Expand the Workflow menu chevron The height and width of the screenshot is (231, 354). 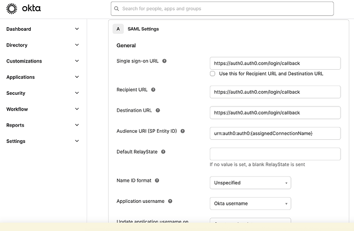point(77,109)
